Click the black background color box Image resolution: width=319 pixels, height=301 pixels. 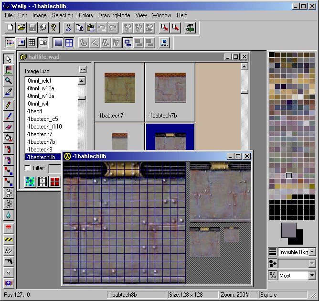pos(298,239)
